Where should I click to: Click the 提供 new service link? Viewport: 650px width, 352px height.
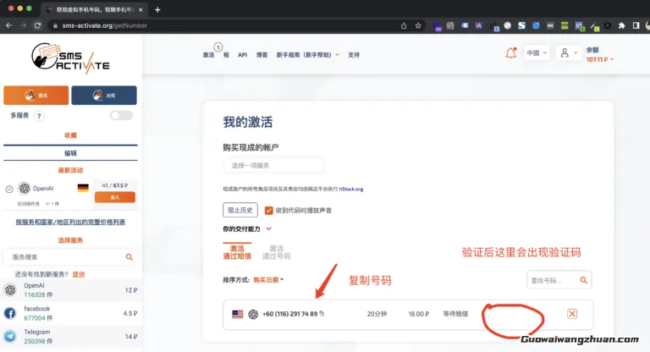[79, 274]
